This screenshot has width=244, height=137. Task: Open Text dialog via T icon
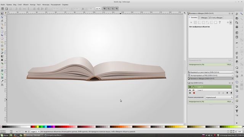coord(237,111)
